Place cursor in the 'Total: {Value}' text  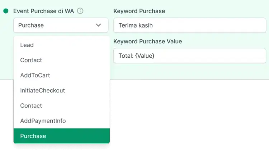tap(136, 56)
